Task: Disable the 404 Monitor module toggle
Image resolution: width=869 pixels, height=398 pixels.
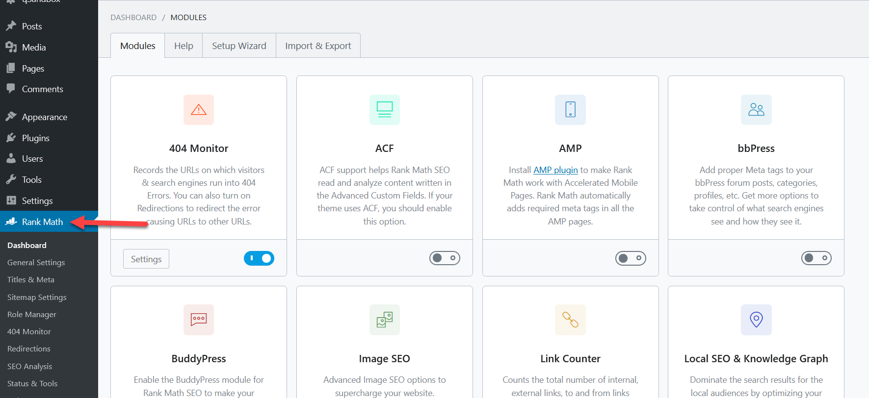Action: (x=259, y=258)
